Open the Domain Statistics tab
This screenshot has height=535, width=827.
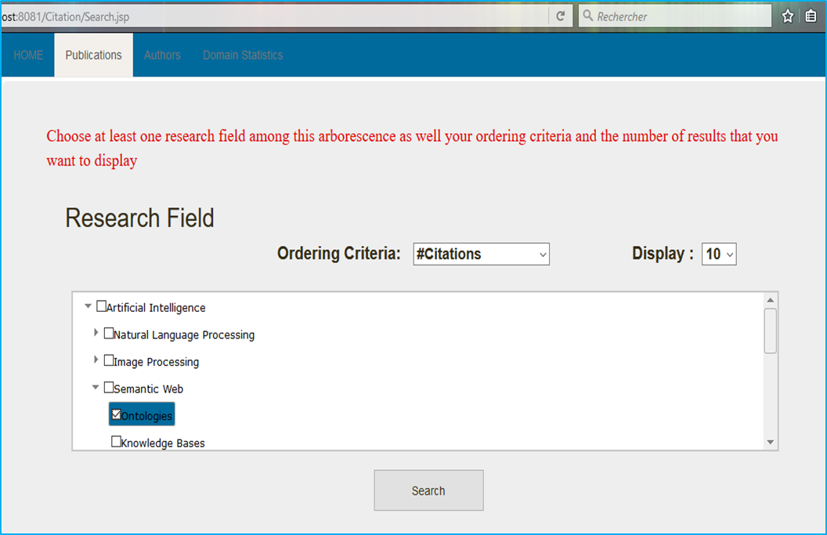[243, 55]
